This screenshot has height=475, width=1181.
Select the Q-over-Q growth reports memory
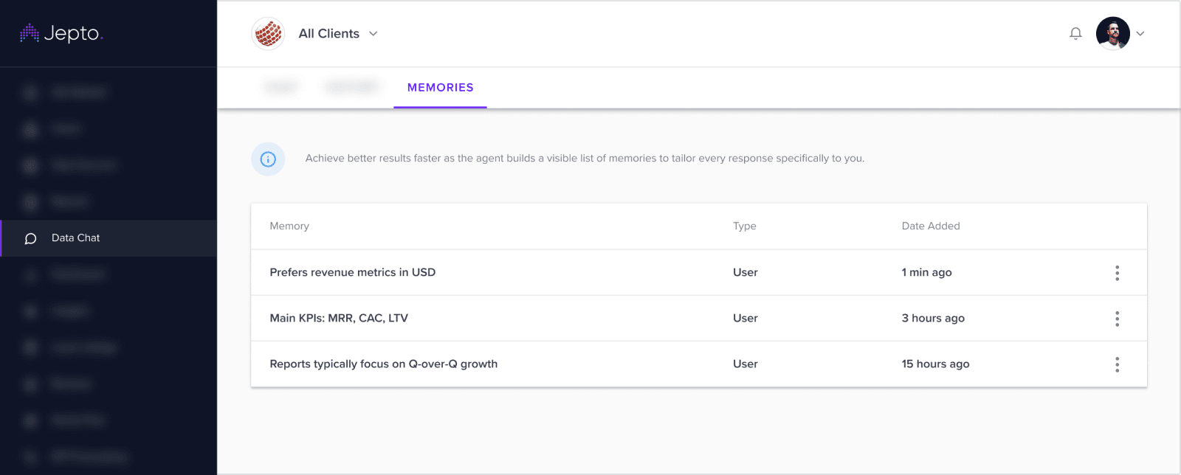[383, 364]
